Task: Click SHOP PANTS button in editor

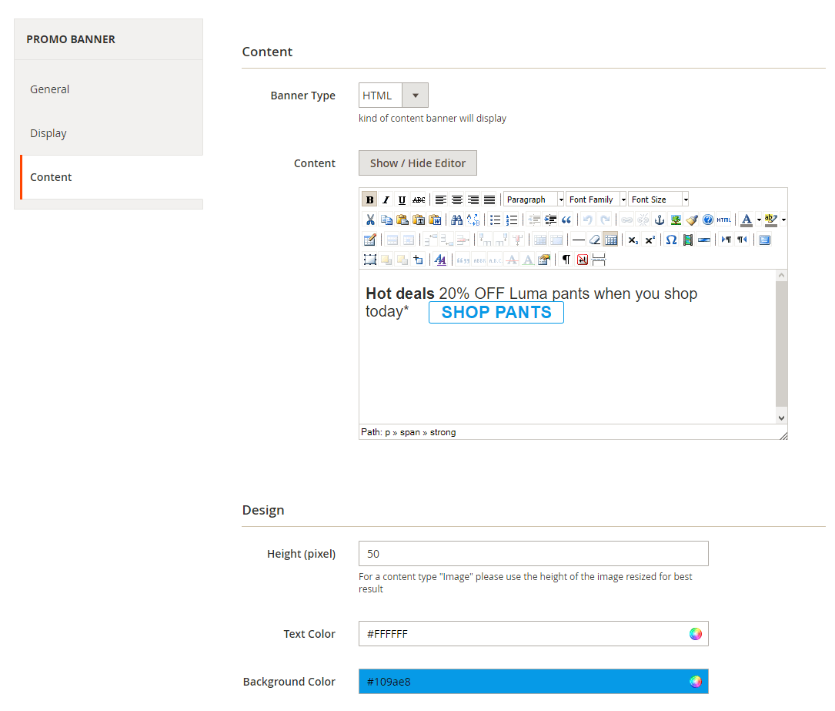Action: 496,312
